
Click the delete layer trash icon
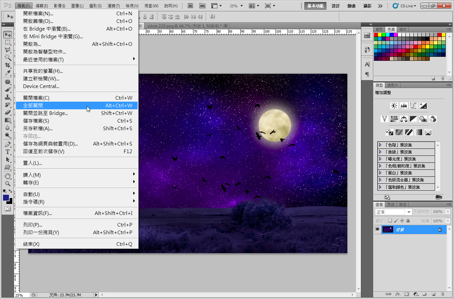(442, 294)
